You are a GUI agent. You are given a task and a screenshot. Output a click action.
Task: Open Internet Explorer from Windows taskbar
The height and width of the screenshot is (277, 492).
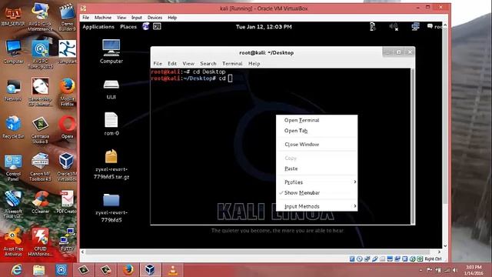point(16,270)
